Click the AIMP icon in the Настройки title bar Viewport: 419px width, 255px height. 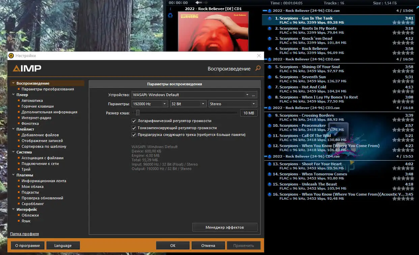11,56
